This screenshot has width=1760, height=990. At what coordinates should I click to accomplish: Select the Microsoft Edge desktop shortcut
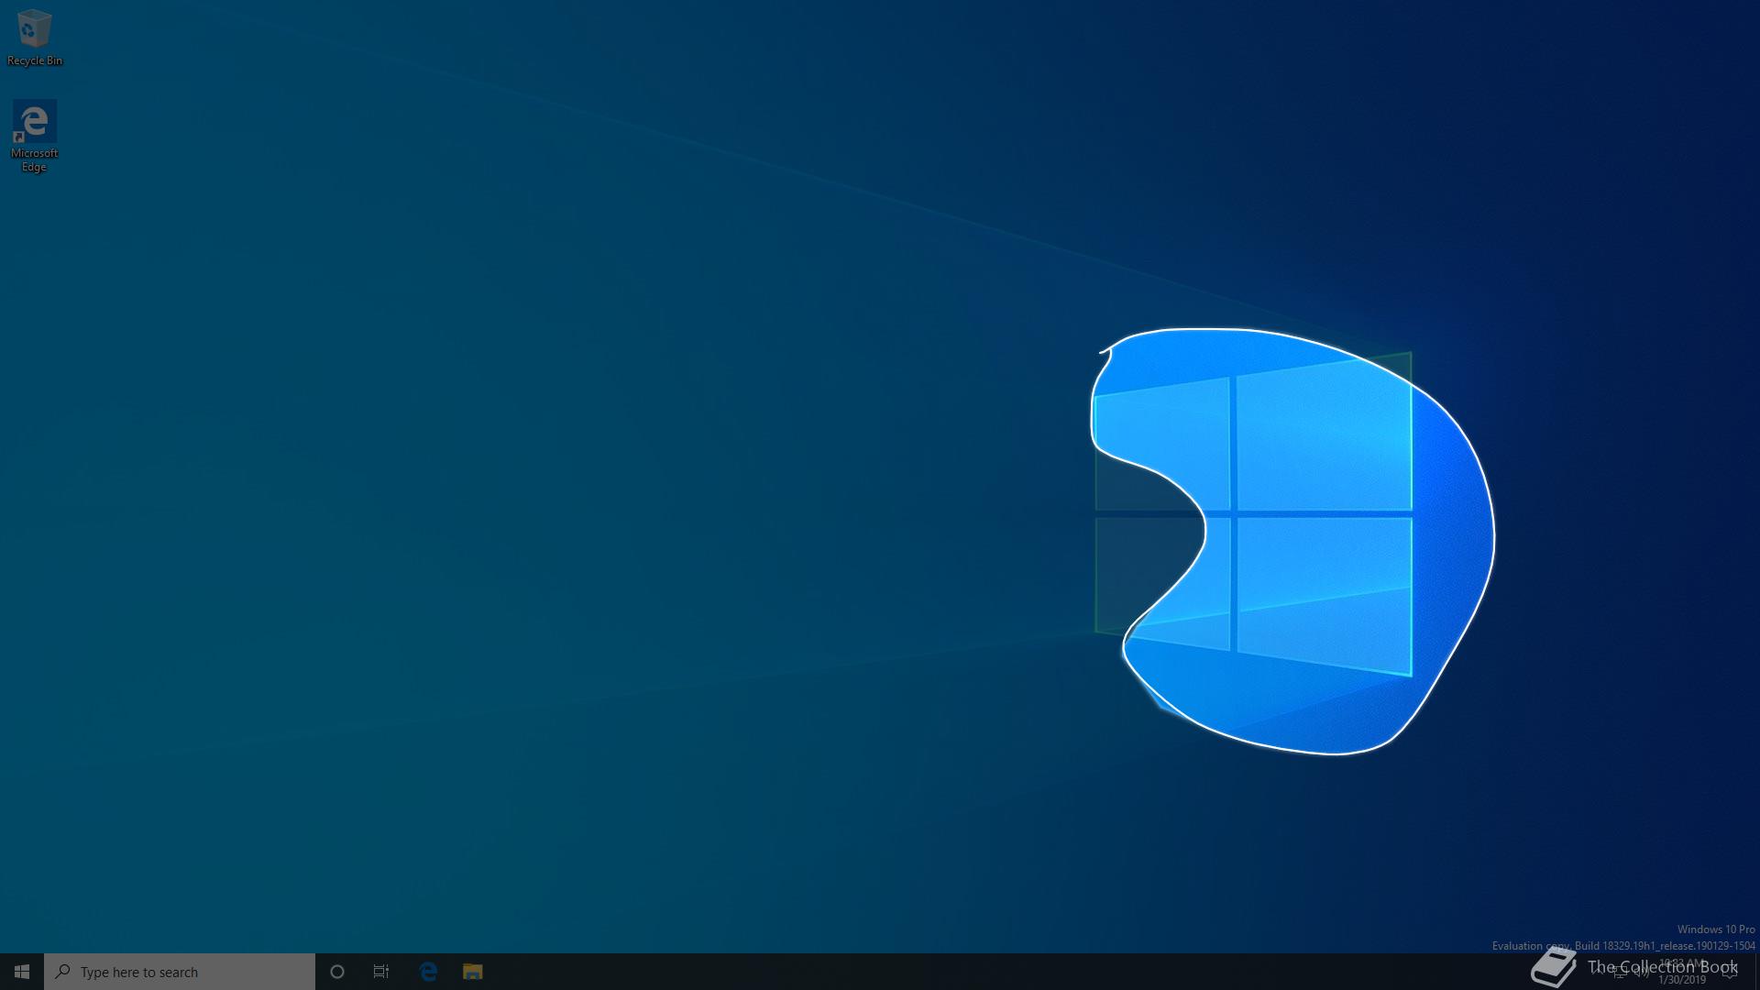click(35, 137)
